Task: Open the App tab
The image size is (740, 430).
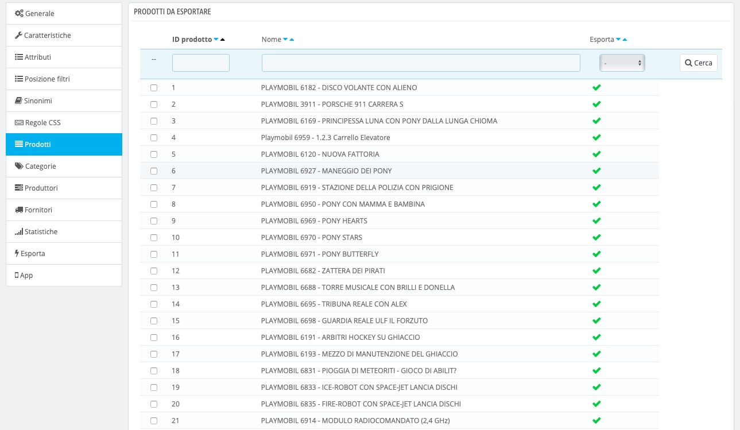Action: (64, 276)
